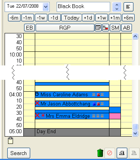Click the Search button
Viewport: 140px width, 160px height.
[x=19, y=153]
